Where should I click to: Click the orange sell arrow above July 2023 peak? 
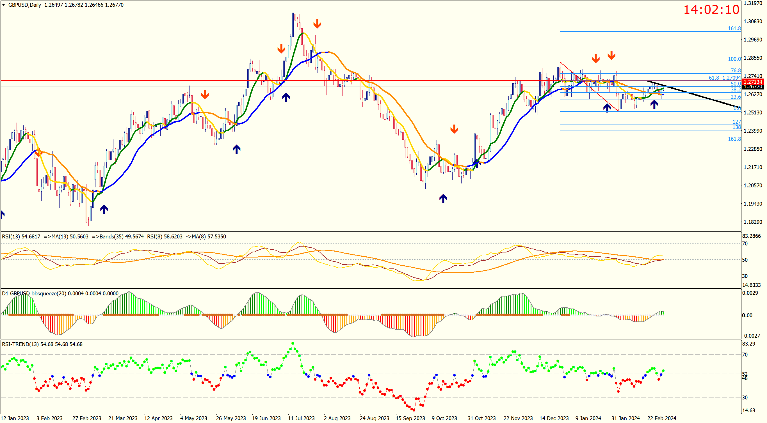click(317, 24)
